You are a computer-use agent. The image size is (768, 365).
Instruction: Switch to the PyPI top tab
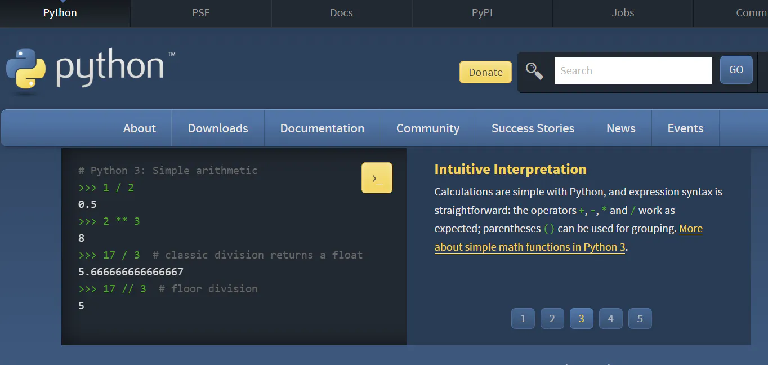(x=482, y=13)
